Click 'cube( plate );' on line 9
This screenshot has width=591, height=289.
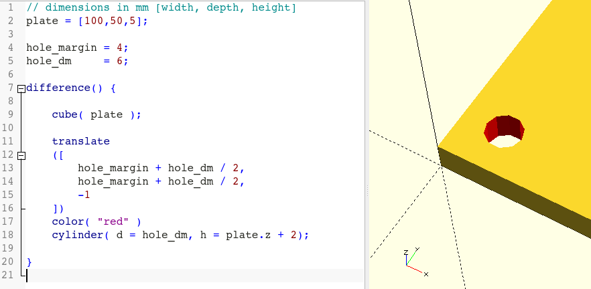click(96, 115)
